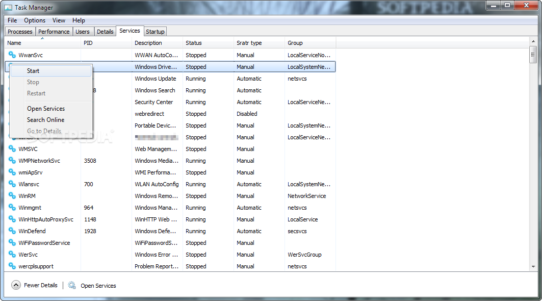This screenshot has width=542, height=301.
Task: Click the WLAN AutoConfig description cell
Action: pyautogui.click(x=157, y=184)
